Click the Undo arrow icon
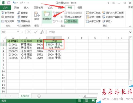This screenshot has width=133, height=103. 14,3
